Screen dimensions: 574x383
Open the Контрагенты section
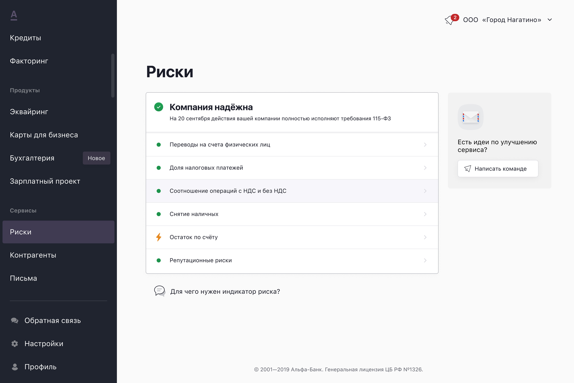tap(33, 255)
